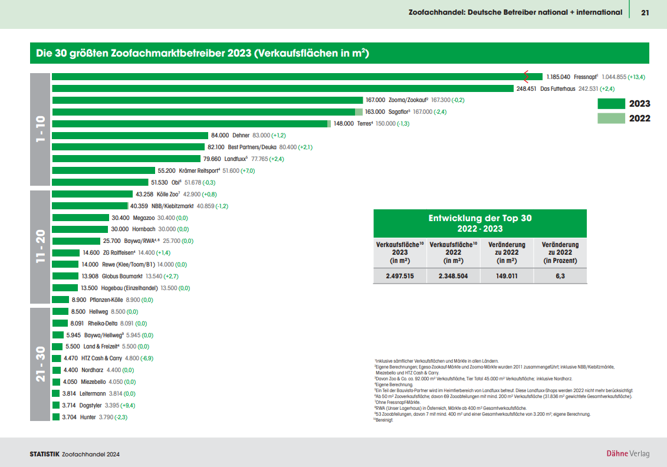Click the "Rheika-Delta" label
Image resolution: width=667 pixels, height=467 pixels.
[103, 324]
